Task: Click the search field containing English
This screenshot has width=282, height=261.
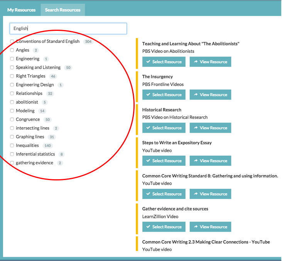Action: [x=68, y=29]
